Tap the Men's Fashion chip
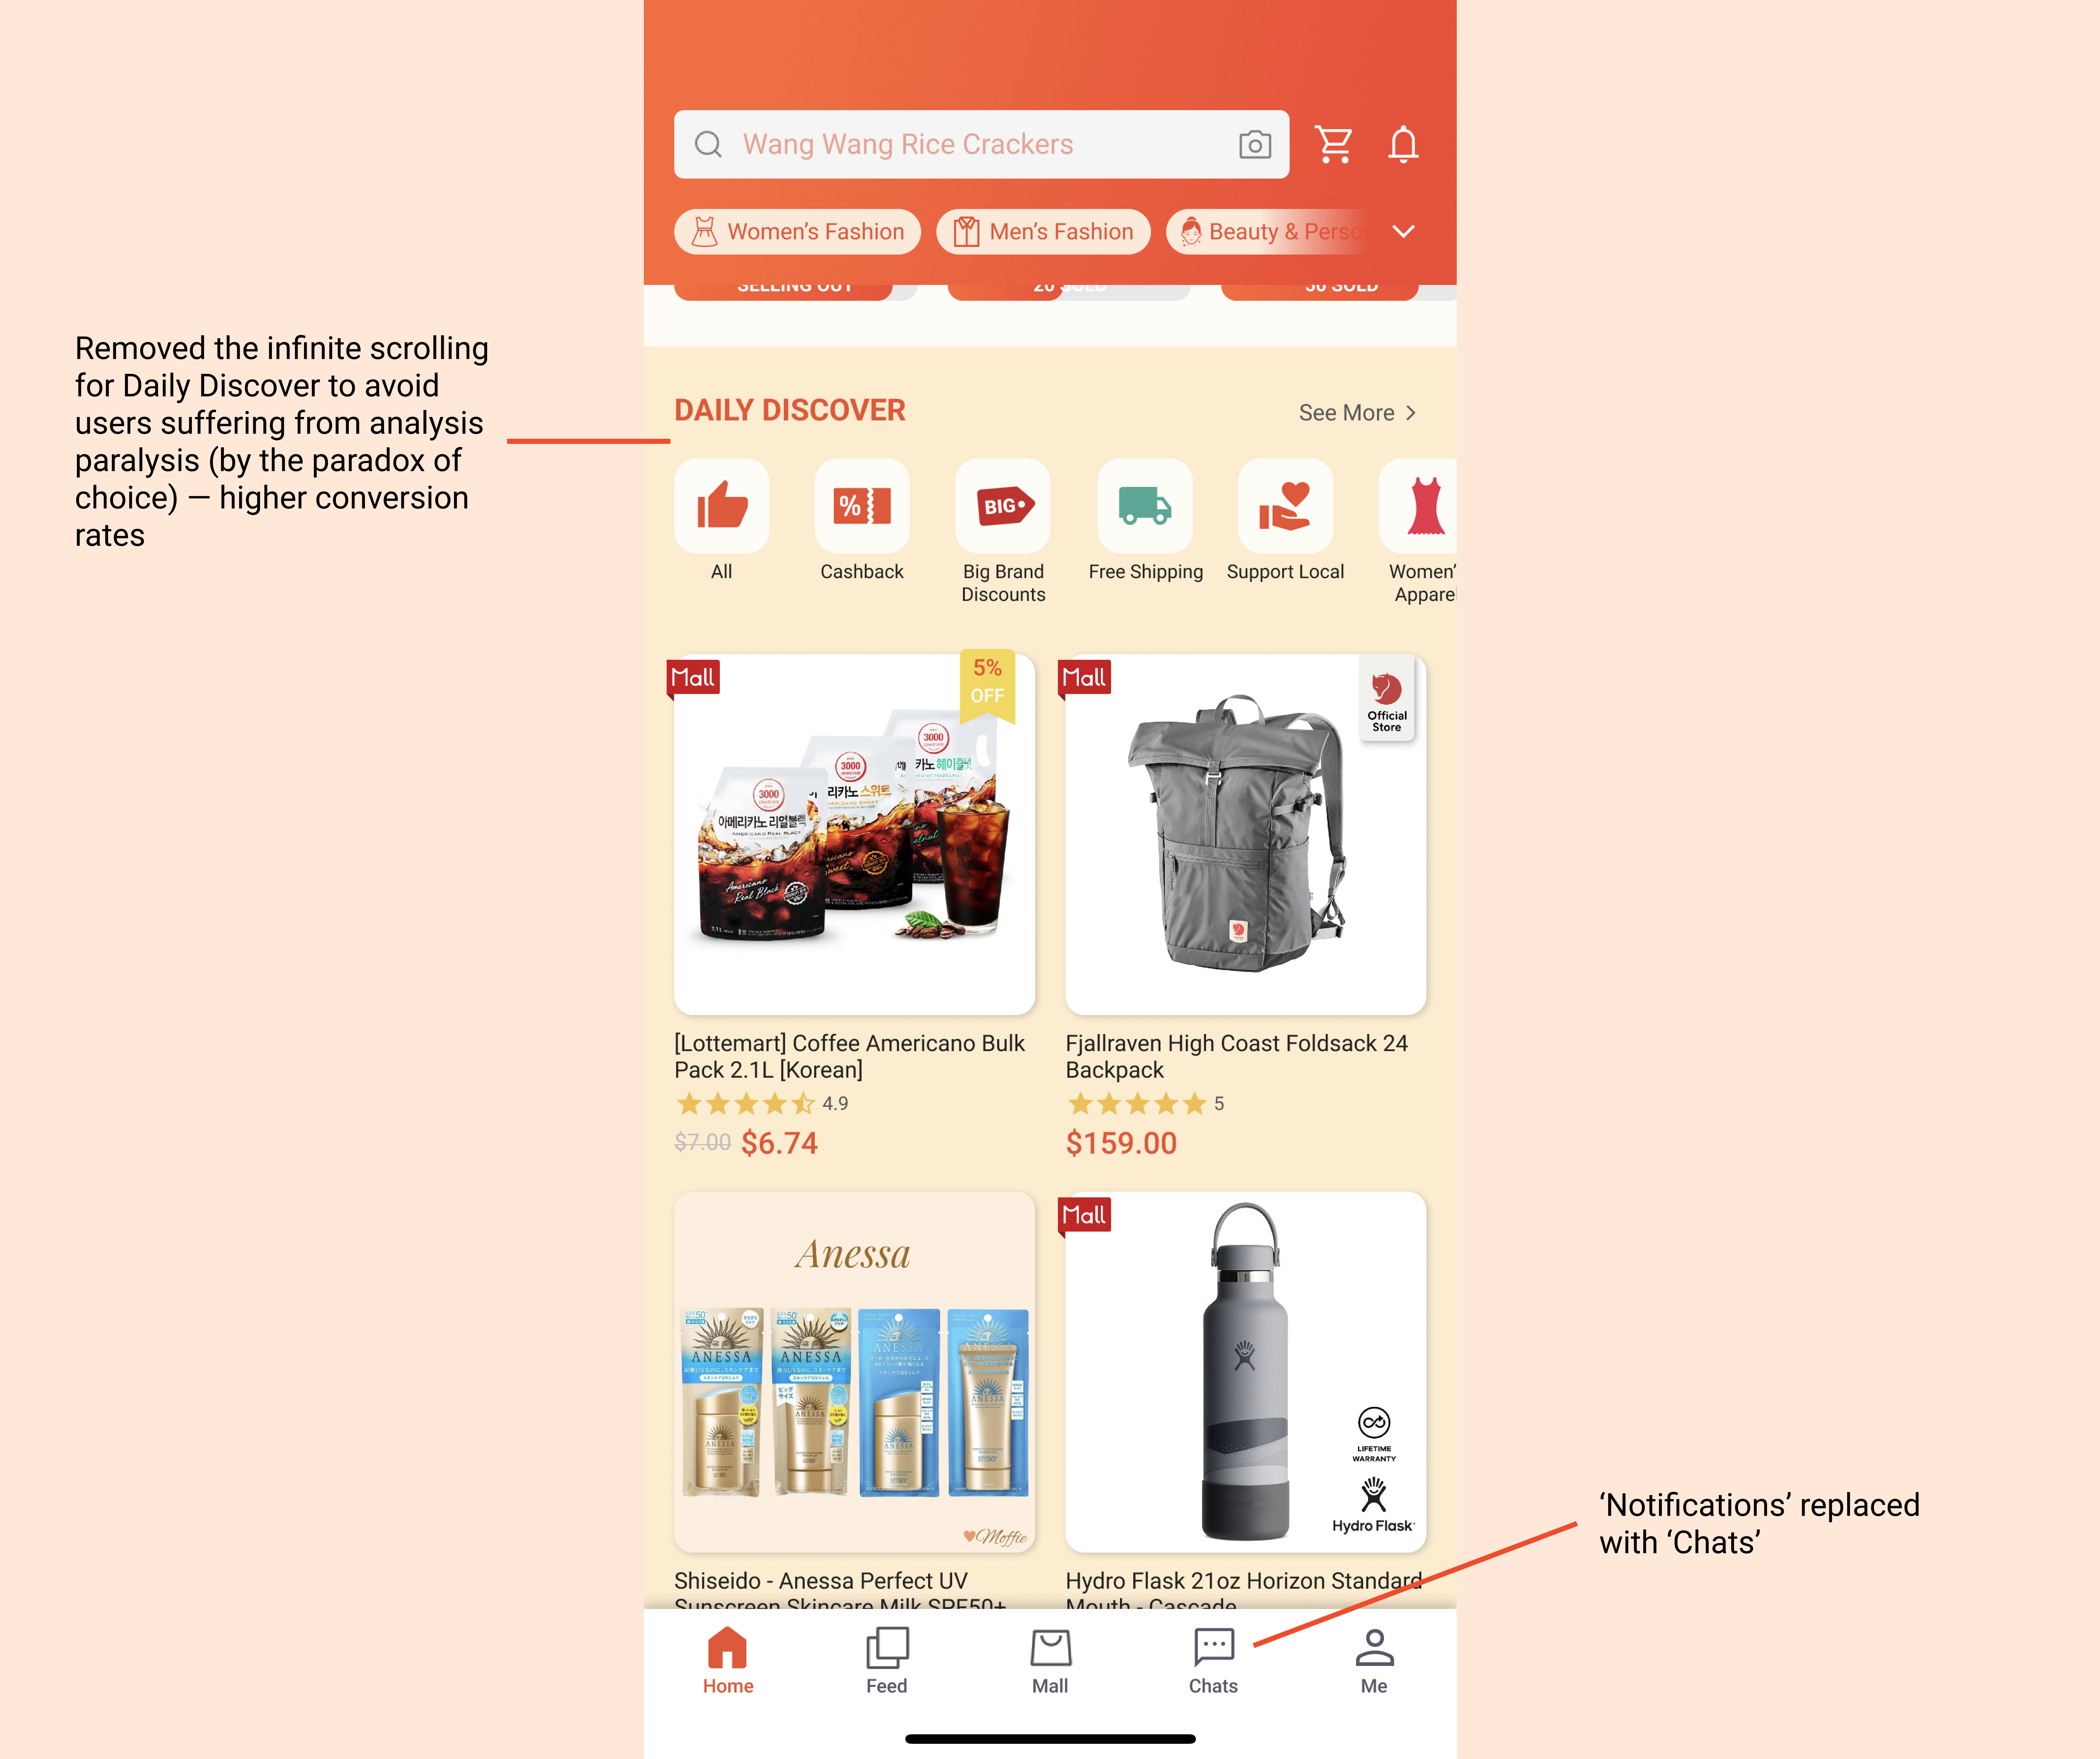 1043,232
